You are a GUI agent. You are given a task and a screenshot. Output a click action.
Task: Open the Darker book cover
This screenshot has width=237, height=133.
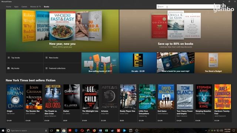(x=71, y=97)
